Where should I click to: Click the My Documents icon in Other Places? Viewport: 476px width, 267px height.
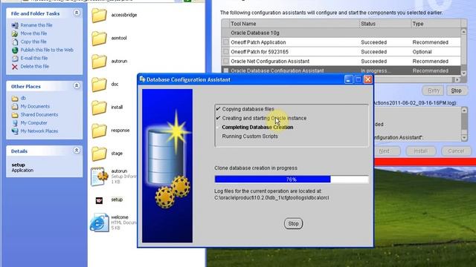15,107
